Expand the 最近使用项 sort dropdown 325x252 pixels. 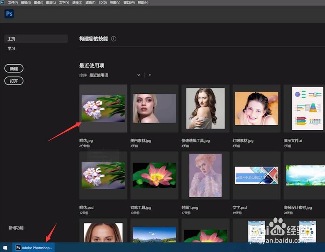[115, 75]
